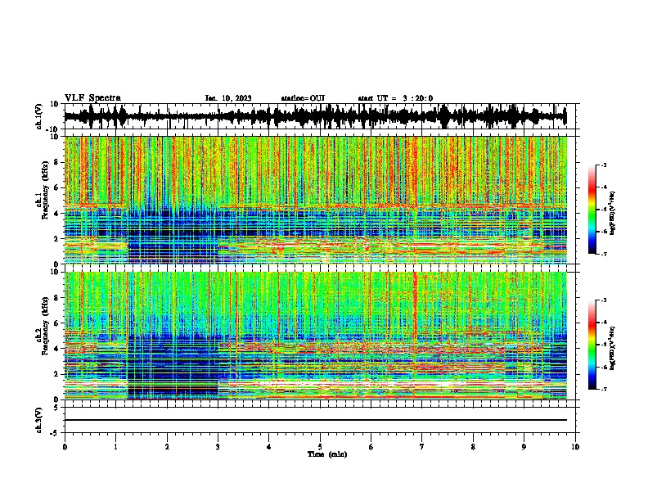Click the "Time (min)" axis label
This screenshot has height=501, width=648.
(327, 454)
